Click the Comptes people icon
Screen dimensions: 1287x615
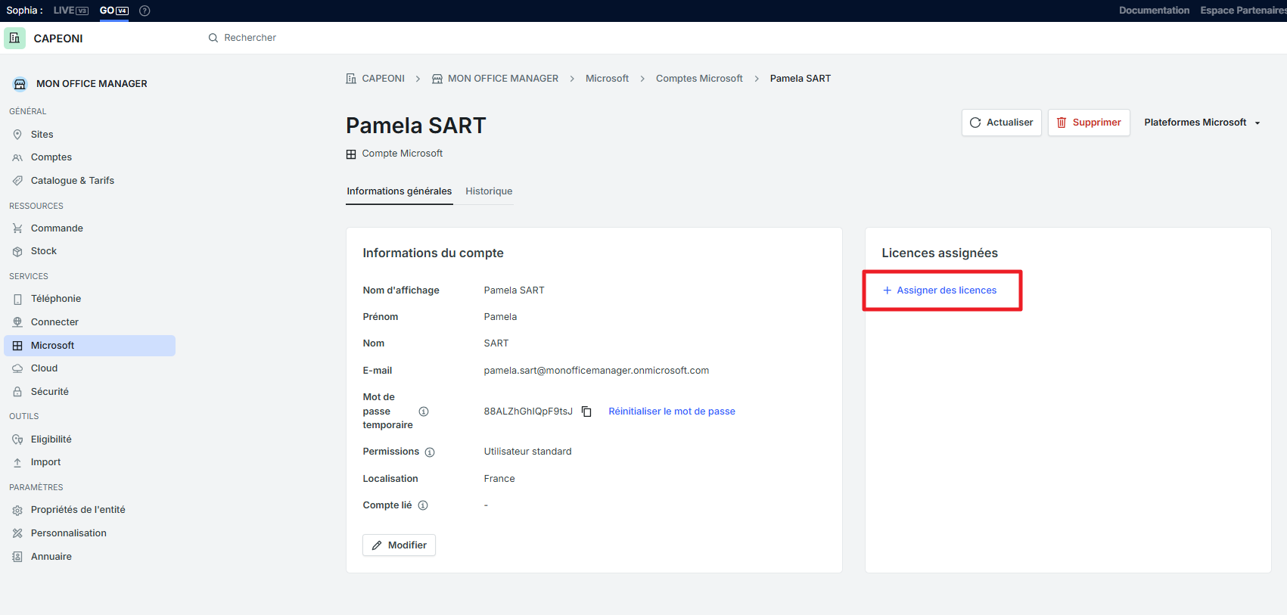coord(17,157)
